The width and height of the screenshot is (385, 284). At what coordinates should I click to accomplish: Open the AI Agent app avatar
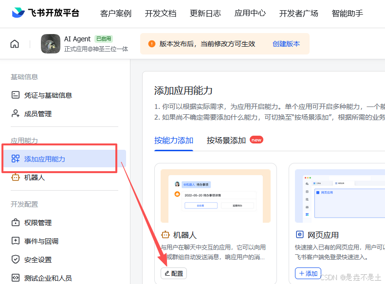[x=51, y=44]
